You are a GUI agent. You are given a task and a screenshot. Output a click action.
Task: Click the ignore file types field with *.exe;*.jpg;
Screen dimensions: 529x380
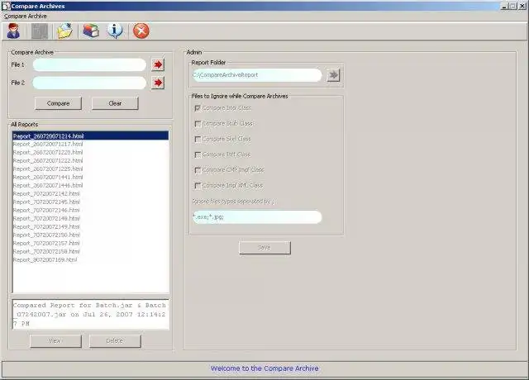click(257, 217)
